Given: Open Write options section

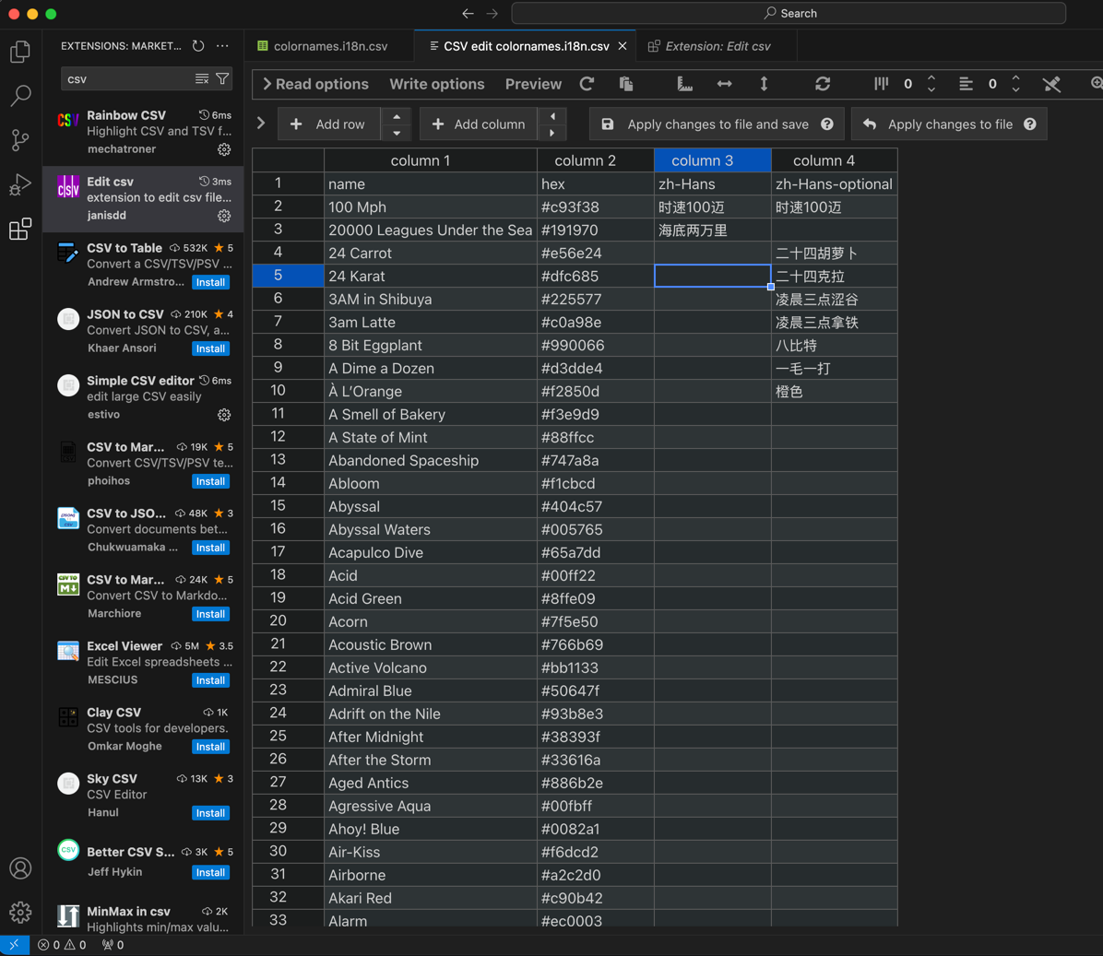Looking at the screenshot, I should click(437, 85).
